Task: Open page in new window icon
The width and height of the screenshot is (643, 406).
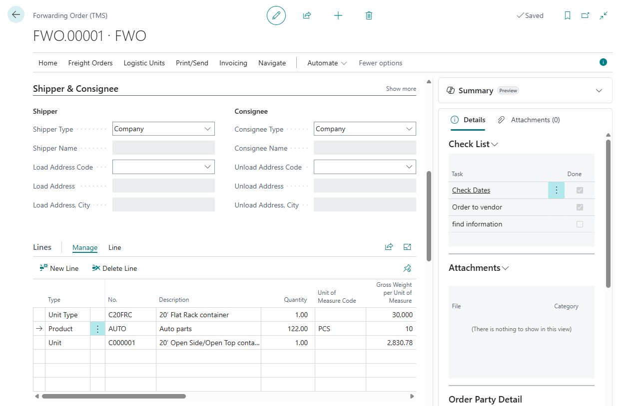Action: [585, 15]
